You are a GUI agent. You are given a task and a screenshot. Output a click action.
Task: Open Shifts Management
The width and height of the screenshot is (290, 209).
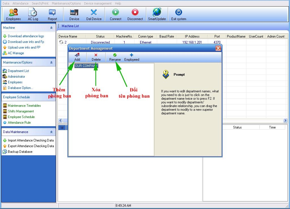point(21,111)
